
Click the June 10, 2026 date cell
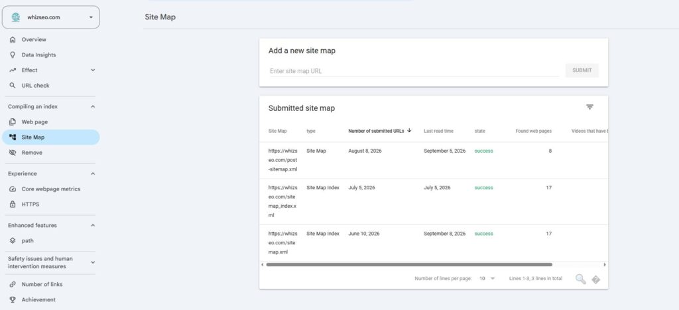pos(364,233)
